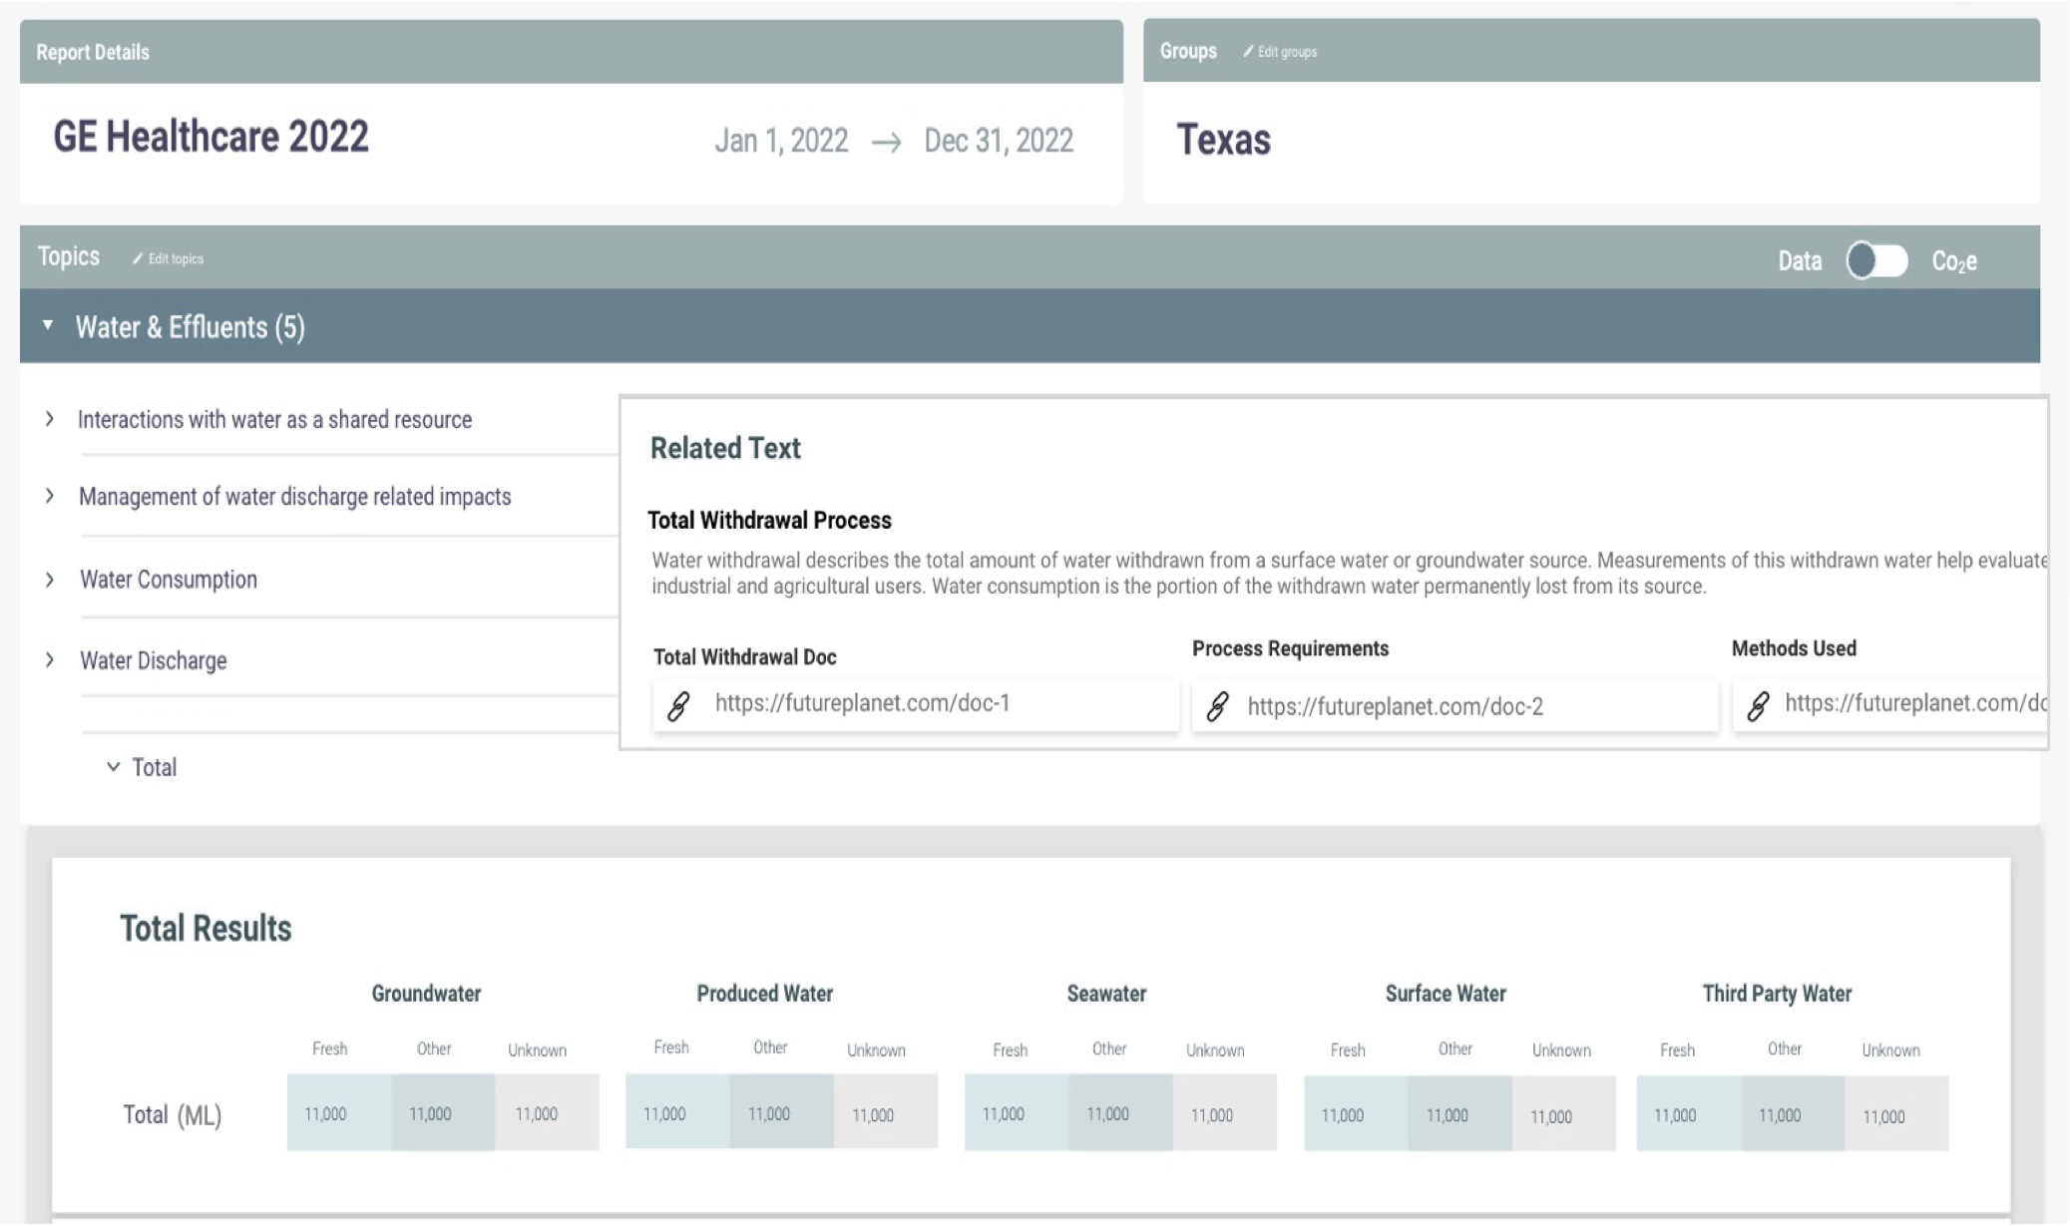Click the Produced Water column heading
The height and width of the screenshot is (1226, 2070).
point(764,994)
